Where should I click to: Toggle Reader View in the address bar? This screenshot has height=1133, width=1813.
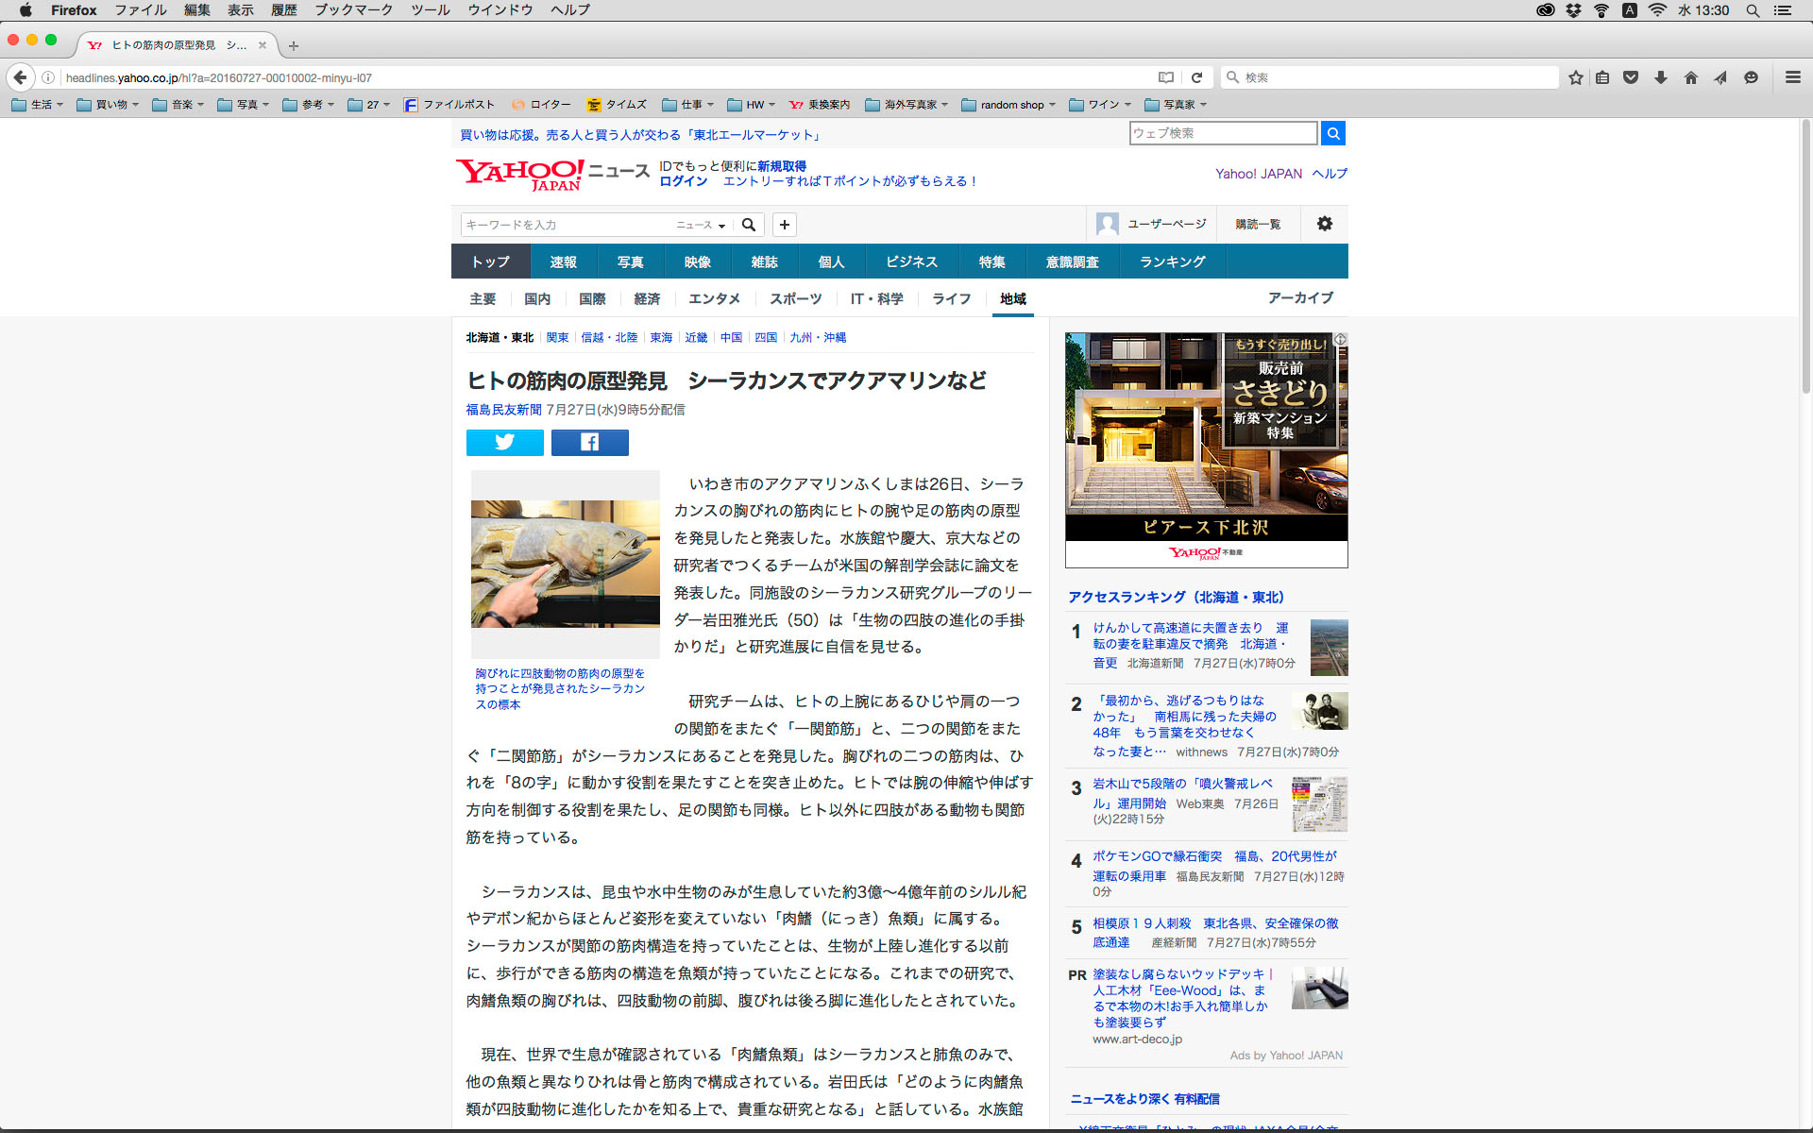(x=1166, y=77)
